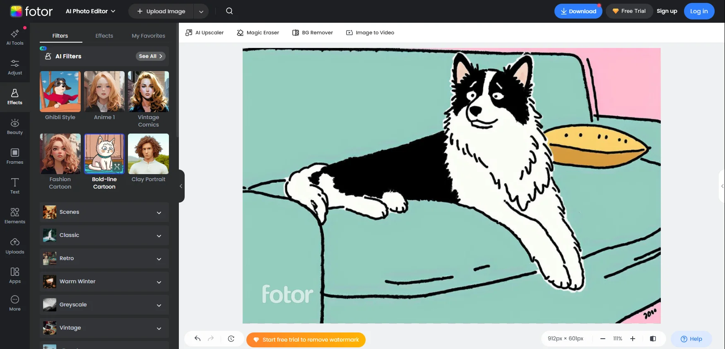Launch the BG Remover tool
Viewport: 725px width, 349px height.
(313, 33)
